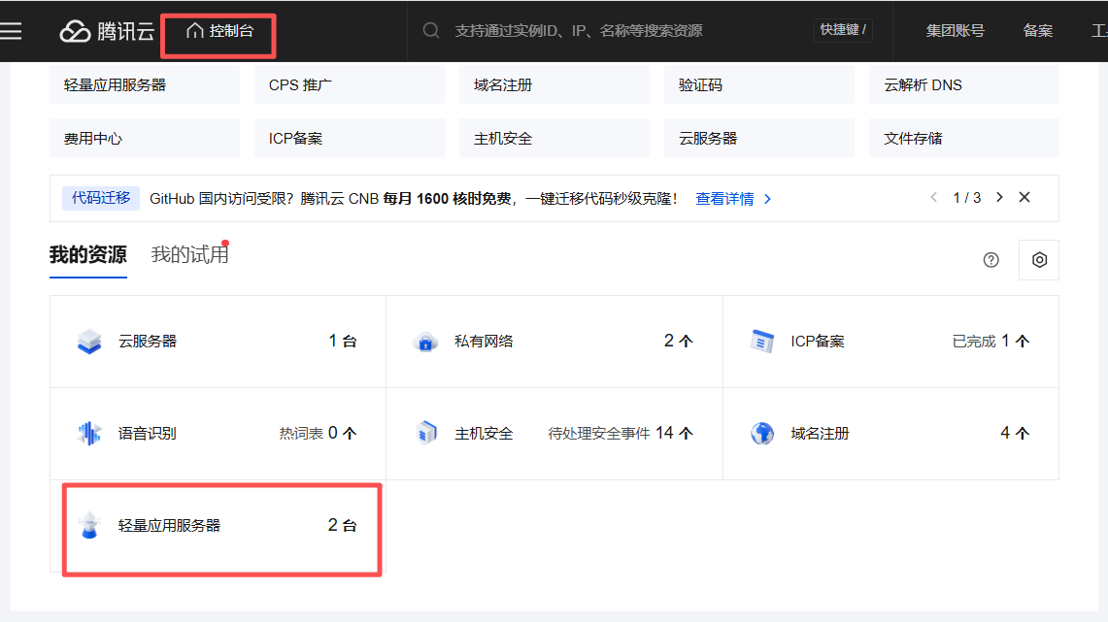Go to next announcement in banner
The width and height of the screenshot is (1108, 622).
pyautogui.click(x=999, y=197)
